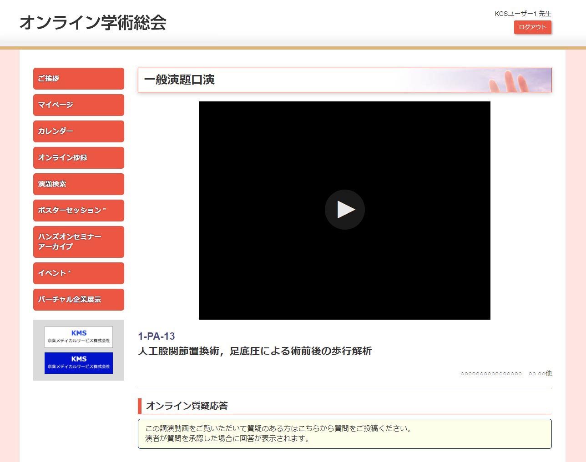
Task: Click presentation number 1-PA-13
Action: (x=157, y=336)
